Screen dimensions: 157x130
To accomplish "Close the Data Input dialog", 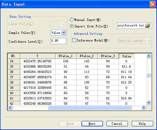I will coord(153,4).
